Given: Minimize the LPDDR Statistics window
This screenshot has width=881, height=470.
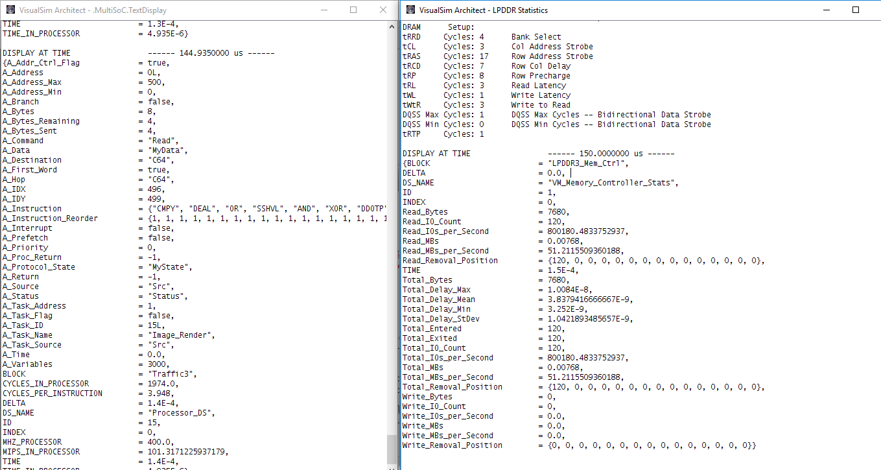Looking at the screenshot, I should pyautogui.click(x=827, y=10).
